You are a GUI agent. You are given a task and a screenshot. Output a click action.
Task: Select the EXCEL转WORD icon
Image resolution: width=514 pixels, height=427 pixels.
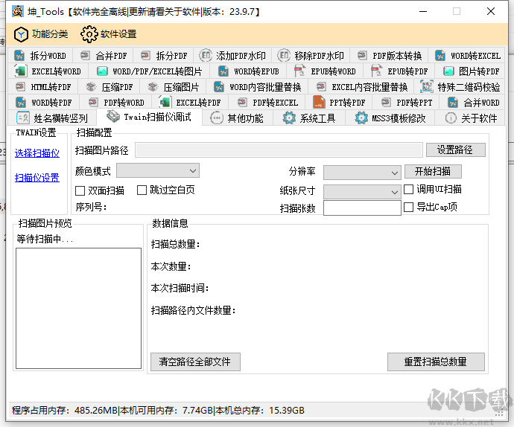(x=20, y=71)
